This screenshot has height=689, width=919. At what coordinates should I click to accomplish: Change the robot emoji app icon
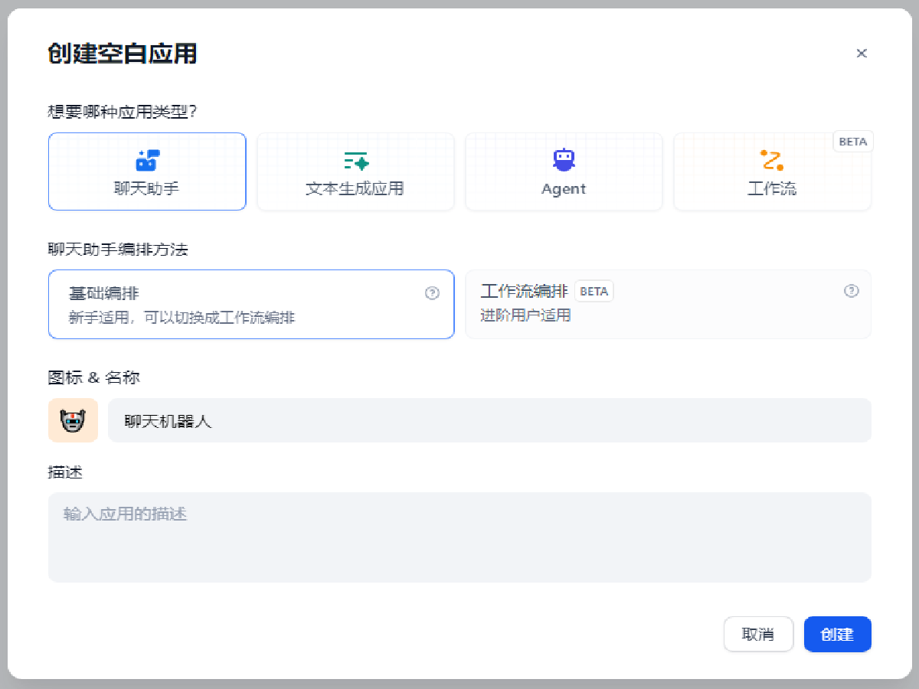pos(73,420)
